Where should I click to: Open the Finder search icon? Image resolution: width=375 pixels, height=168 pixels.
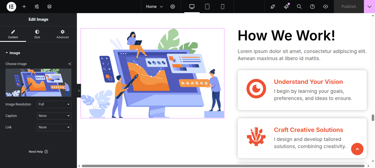coord(299,7)
